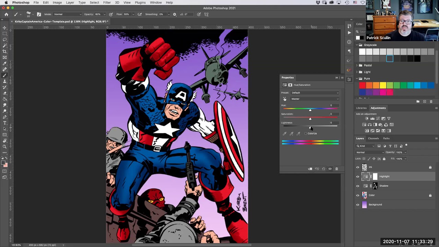439x247 pixels.
Task: Collapse the Pure swatch group
Action: pos(357,79)
